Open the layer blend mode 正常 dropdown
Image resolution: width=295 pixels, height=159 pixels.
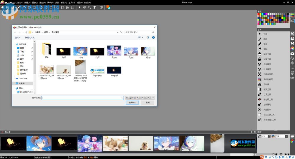point(282,136)
